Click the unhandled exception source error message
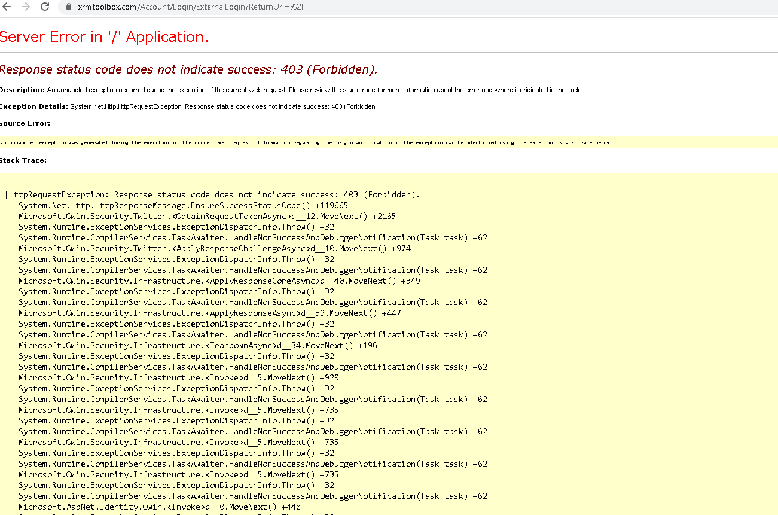This screenshot has width=778, height=515. point(306,142)
